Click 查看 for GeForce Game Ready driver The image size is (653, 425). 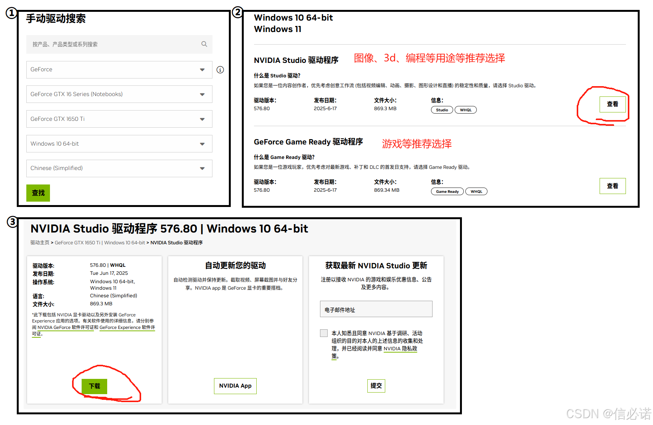pos(613,186)
